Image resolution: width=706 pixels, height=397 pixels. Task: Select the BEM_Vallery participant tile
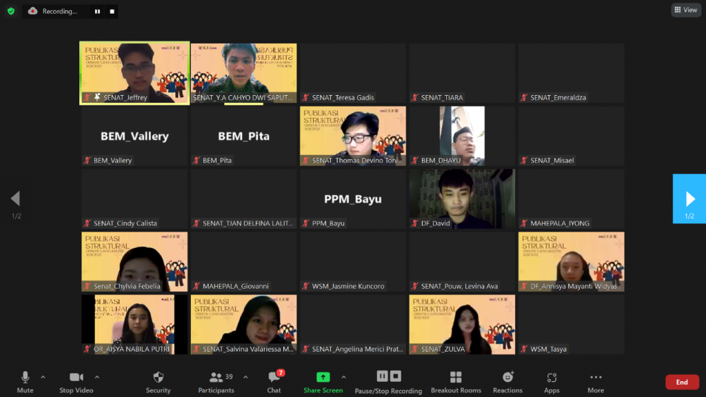134,136
